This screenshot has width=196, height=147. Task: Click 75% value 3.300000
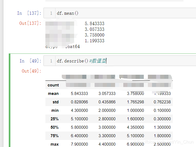pos(107,136)
